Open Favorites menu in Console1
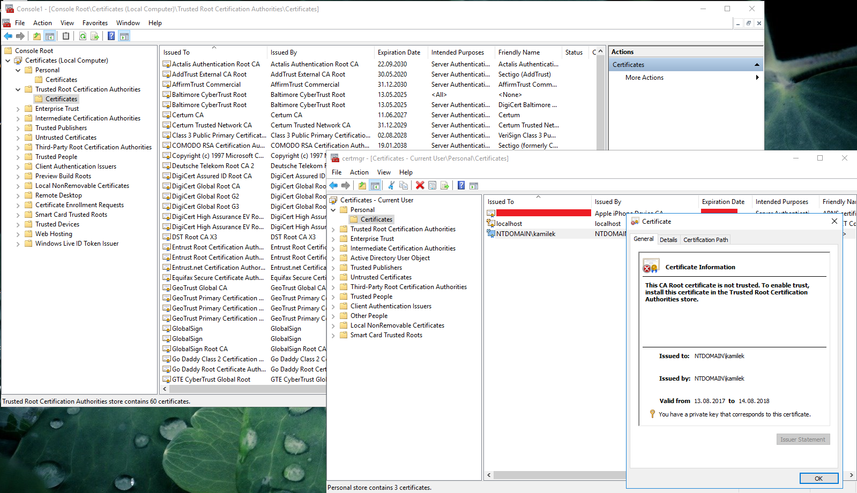This screenshot has height=493, width=857. [x=95, y=23]
